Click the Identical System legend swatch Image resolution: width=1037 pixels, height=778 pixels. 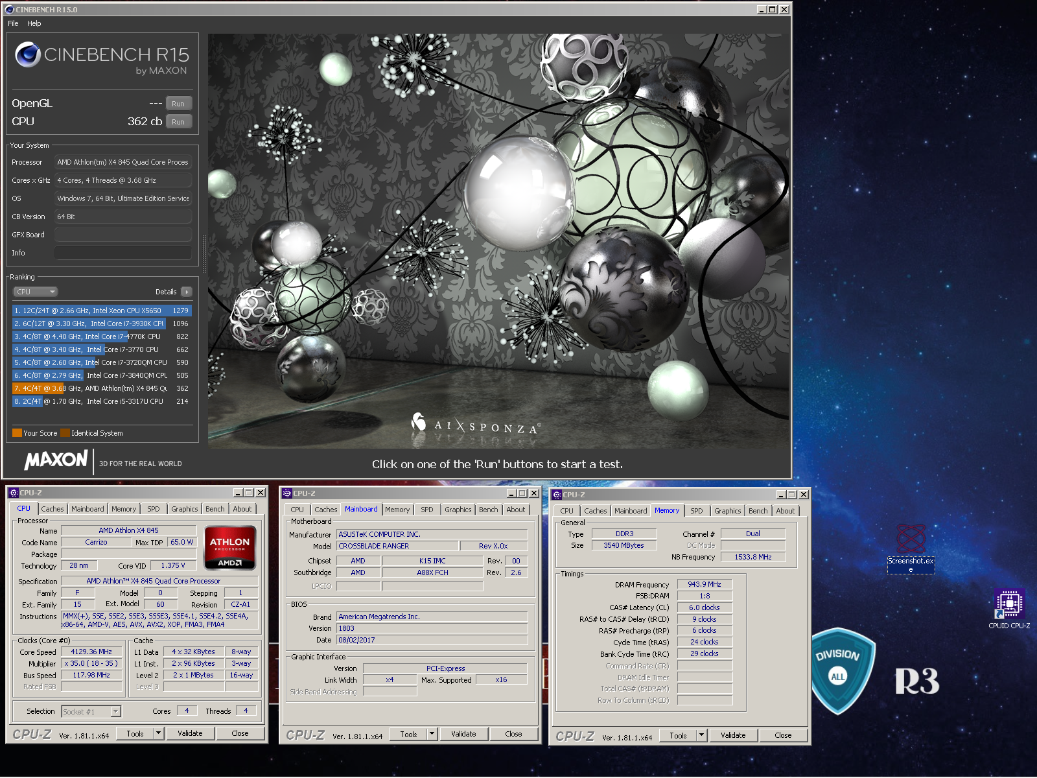[65, 433]
